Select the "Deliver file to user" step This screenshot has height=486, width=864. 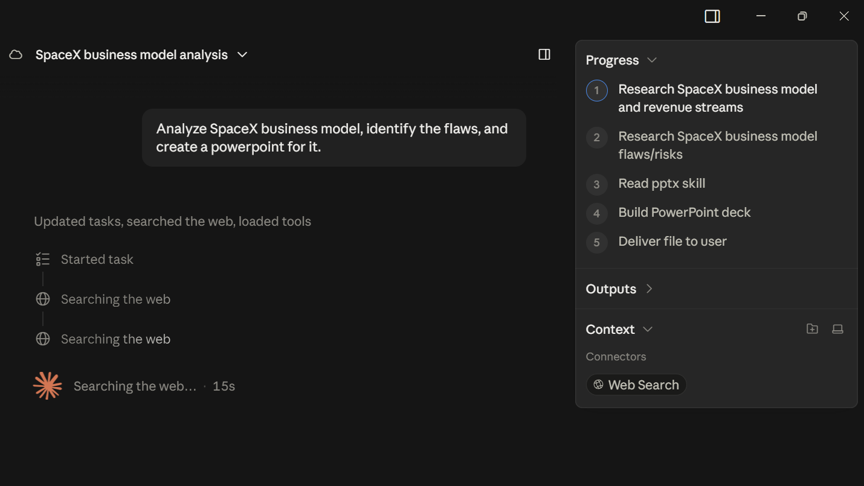click(672, 241)
